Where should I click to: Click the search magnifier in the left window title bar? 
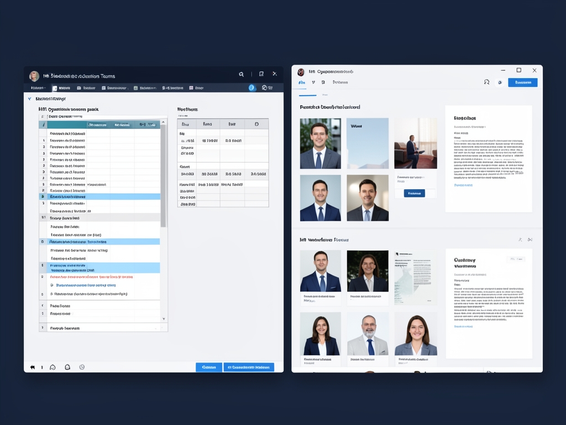[241, 74]
